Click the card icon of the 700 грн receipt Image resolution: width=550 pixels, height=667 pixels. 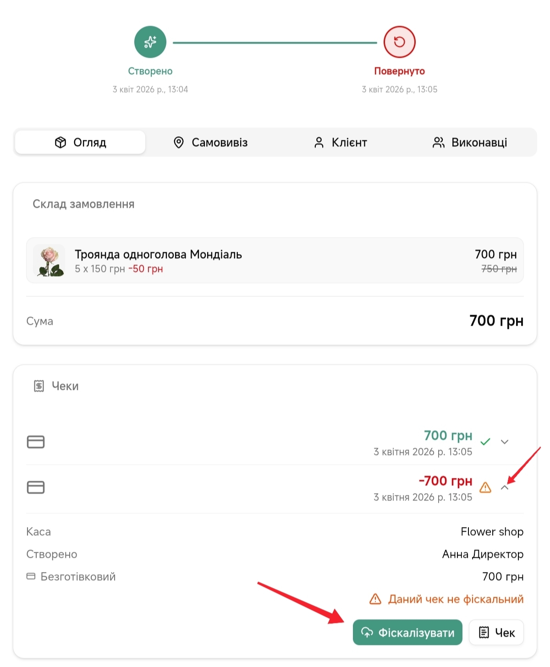(36, 442)
